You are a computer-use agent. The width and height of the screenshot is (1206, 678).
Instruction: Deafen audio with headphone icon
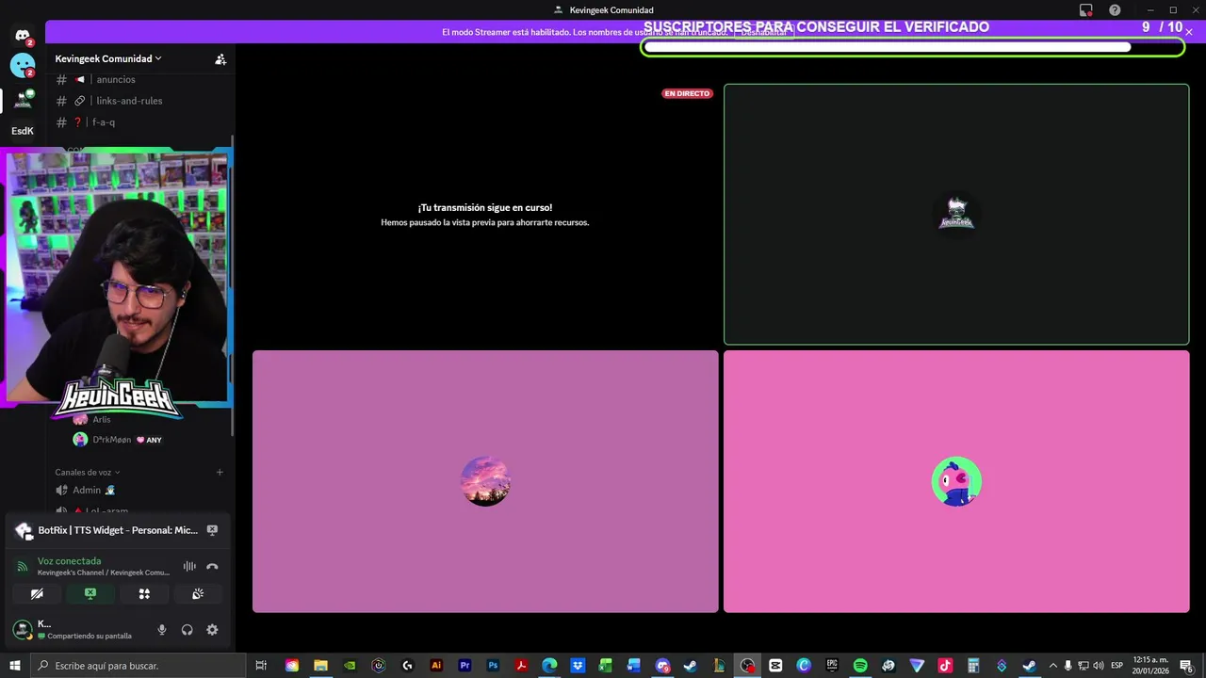tap(187, 630)
